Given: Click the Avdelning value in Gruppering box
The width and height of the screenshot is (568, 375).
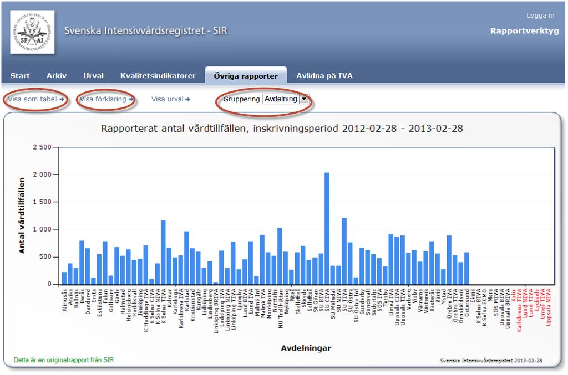Looking at the screenshot, I should (281, 99).
